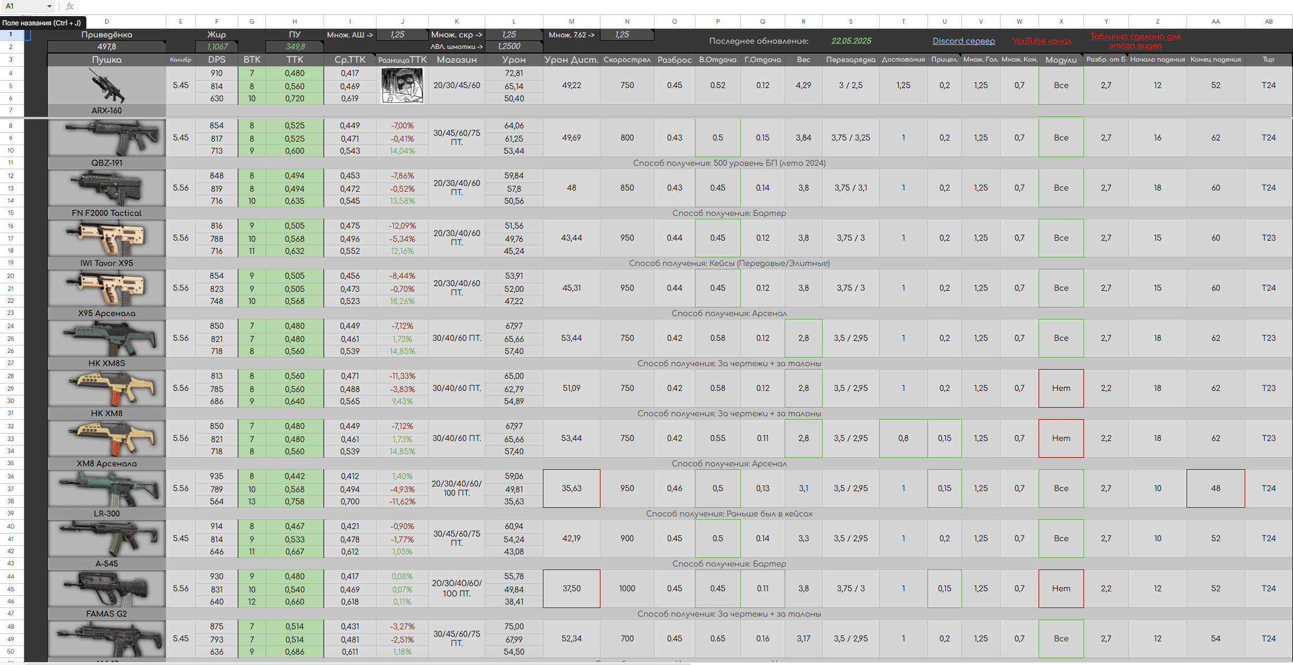
Task: Select the LR-300 weapon image
Action: tap(107, 488)
